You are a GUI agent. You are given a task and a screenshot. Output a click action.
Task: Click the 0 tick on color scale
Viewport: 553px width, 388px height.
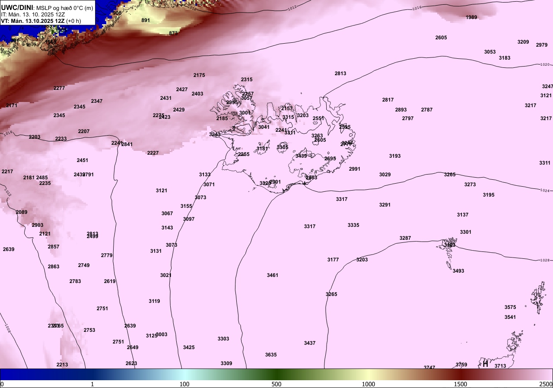pyautogui.click(x=2, y=384)
